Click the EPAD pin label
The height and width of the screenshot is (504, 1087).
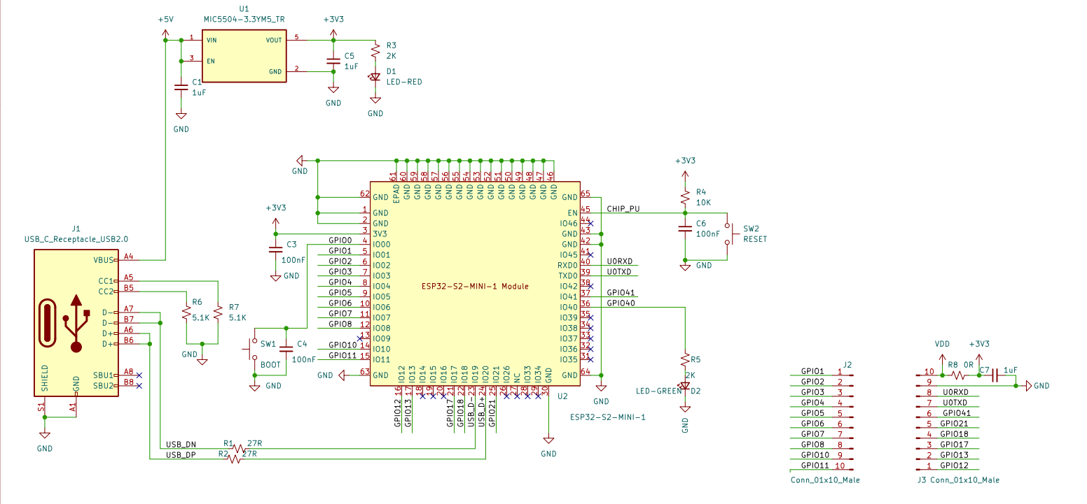click(396, 194)
